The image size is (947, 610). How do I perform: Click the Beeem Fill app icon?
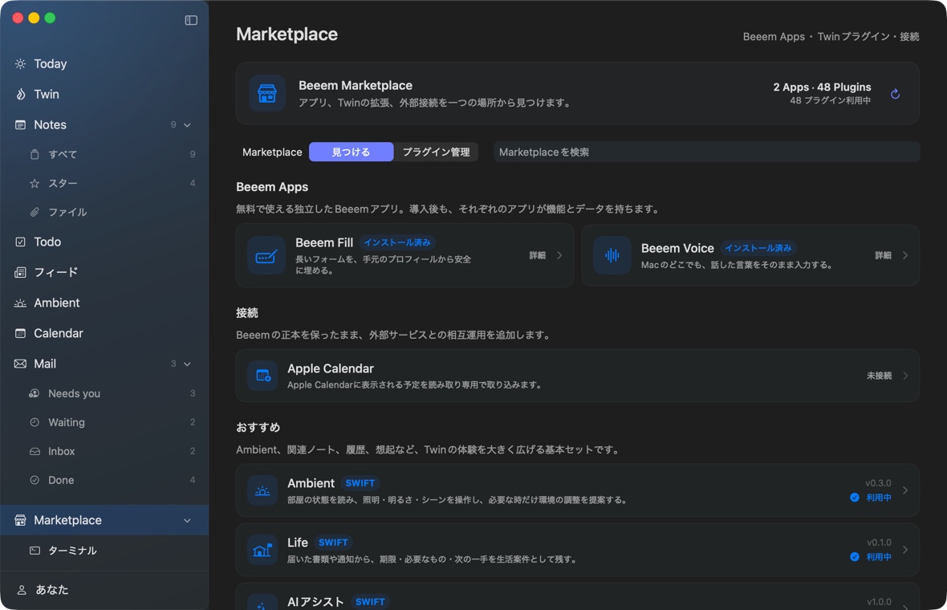click(266, 255)
